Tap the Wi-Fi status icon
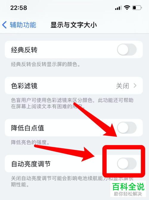 (x=127, y=8)
